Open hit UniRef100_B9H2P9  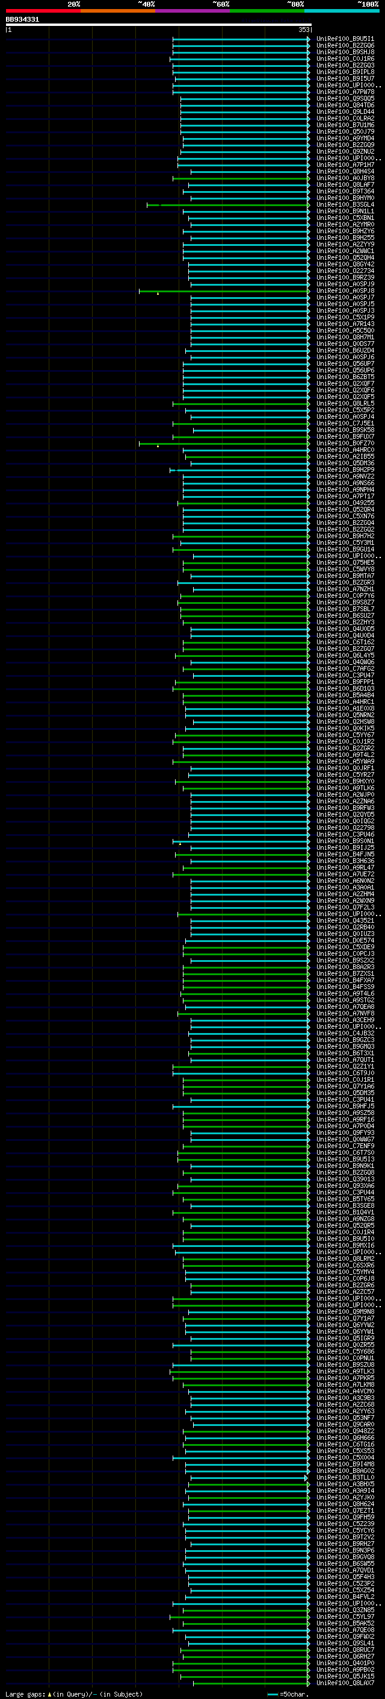[345, 470]
